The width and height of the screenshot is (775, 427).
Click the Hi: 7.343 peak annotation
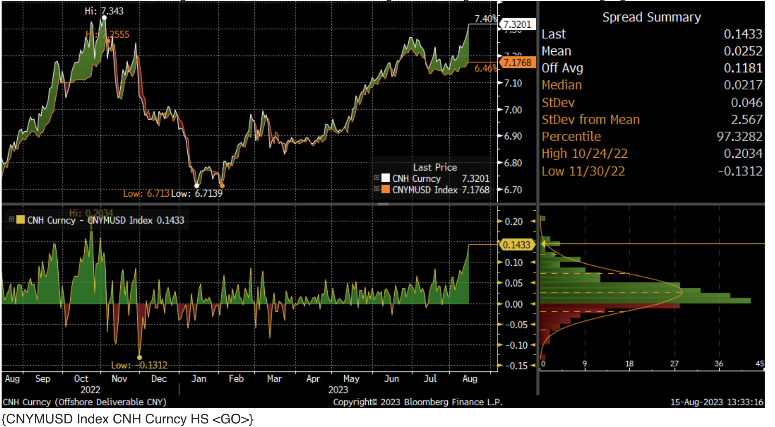(104, 11)
